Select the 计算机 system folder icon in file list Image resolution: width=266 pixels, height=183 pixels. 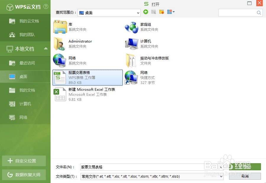(x=132, y=44)
